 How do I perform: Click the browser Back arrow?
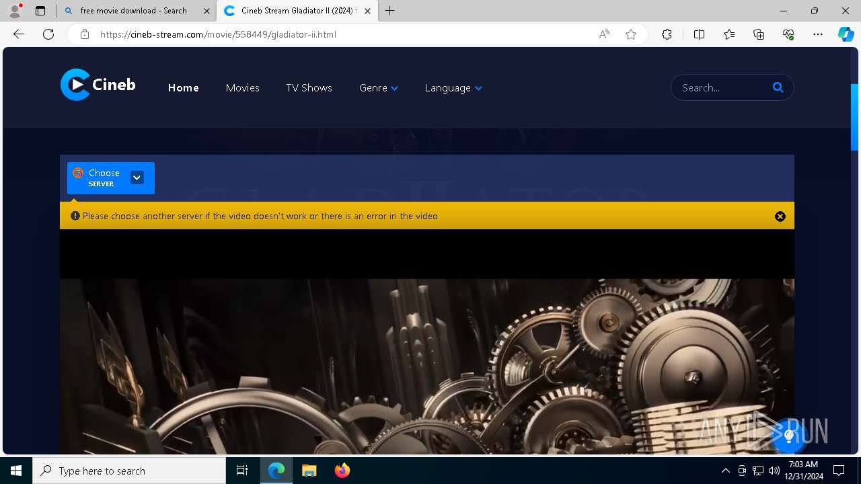(x=19, y=34)
